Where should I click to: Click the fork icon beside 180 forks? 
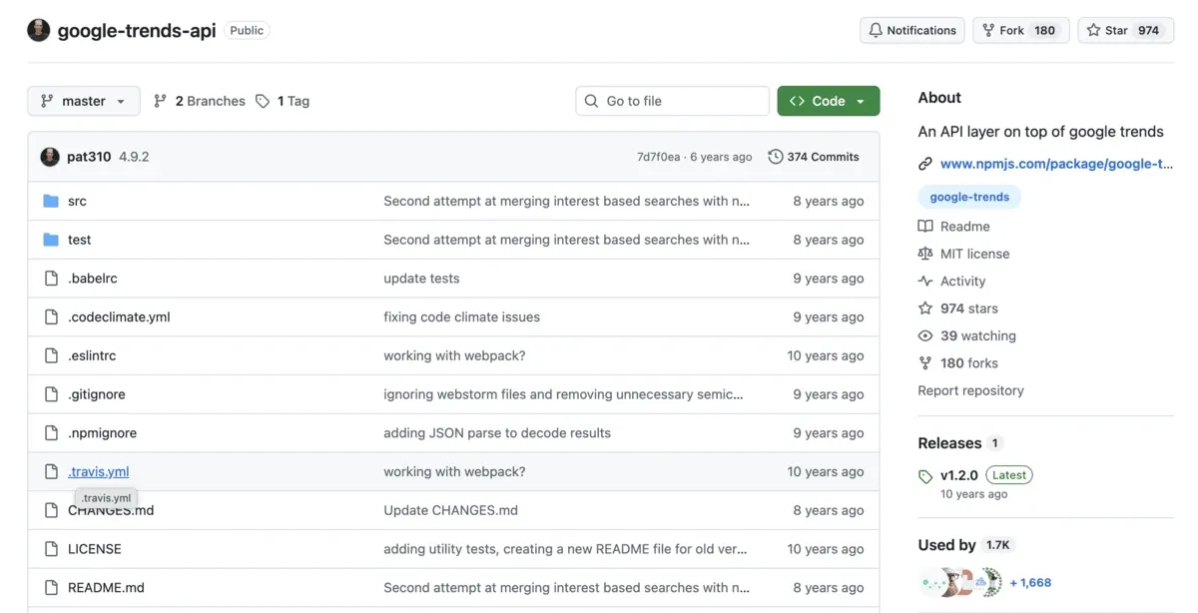(925, 363)
